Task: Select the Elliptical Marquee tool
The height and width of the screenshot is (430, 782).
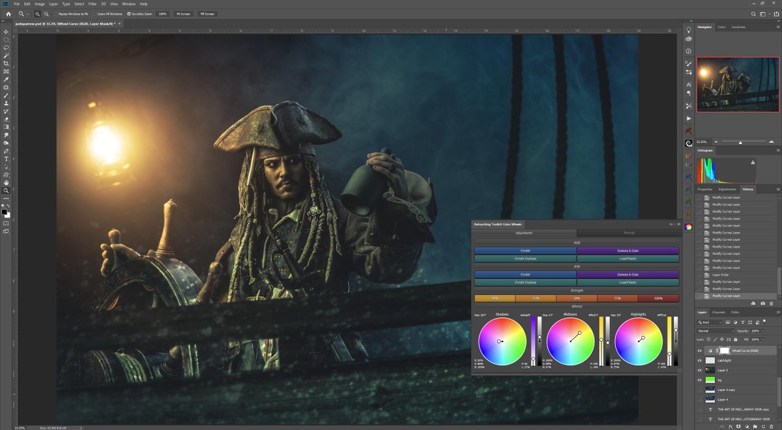Action: [x=7, y=40]
